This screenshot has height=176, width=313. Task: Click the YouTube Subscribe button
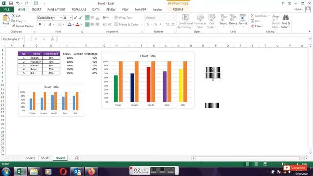(295, 168)
